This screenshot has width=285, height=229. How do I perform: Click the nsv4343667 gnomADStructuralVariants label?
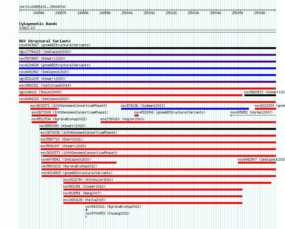(55, 45)
